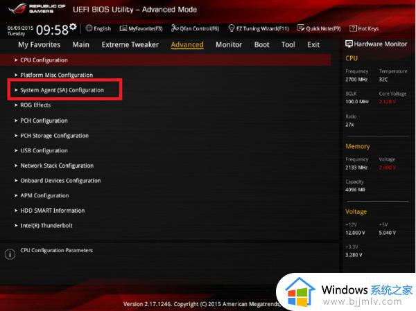Open HDD SMART Information entry

click(53, 211)
